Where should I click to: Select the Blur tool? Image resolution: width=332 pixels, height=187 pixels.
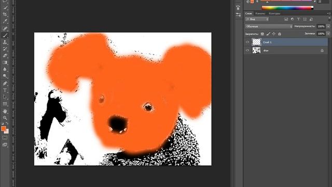tap(5, 69)
